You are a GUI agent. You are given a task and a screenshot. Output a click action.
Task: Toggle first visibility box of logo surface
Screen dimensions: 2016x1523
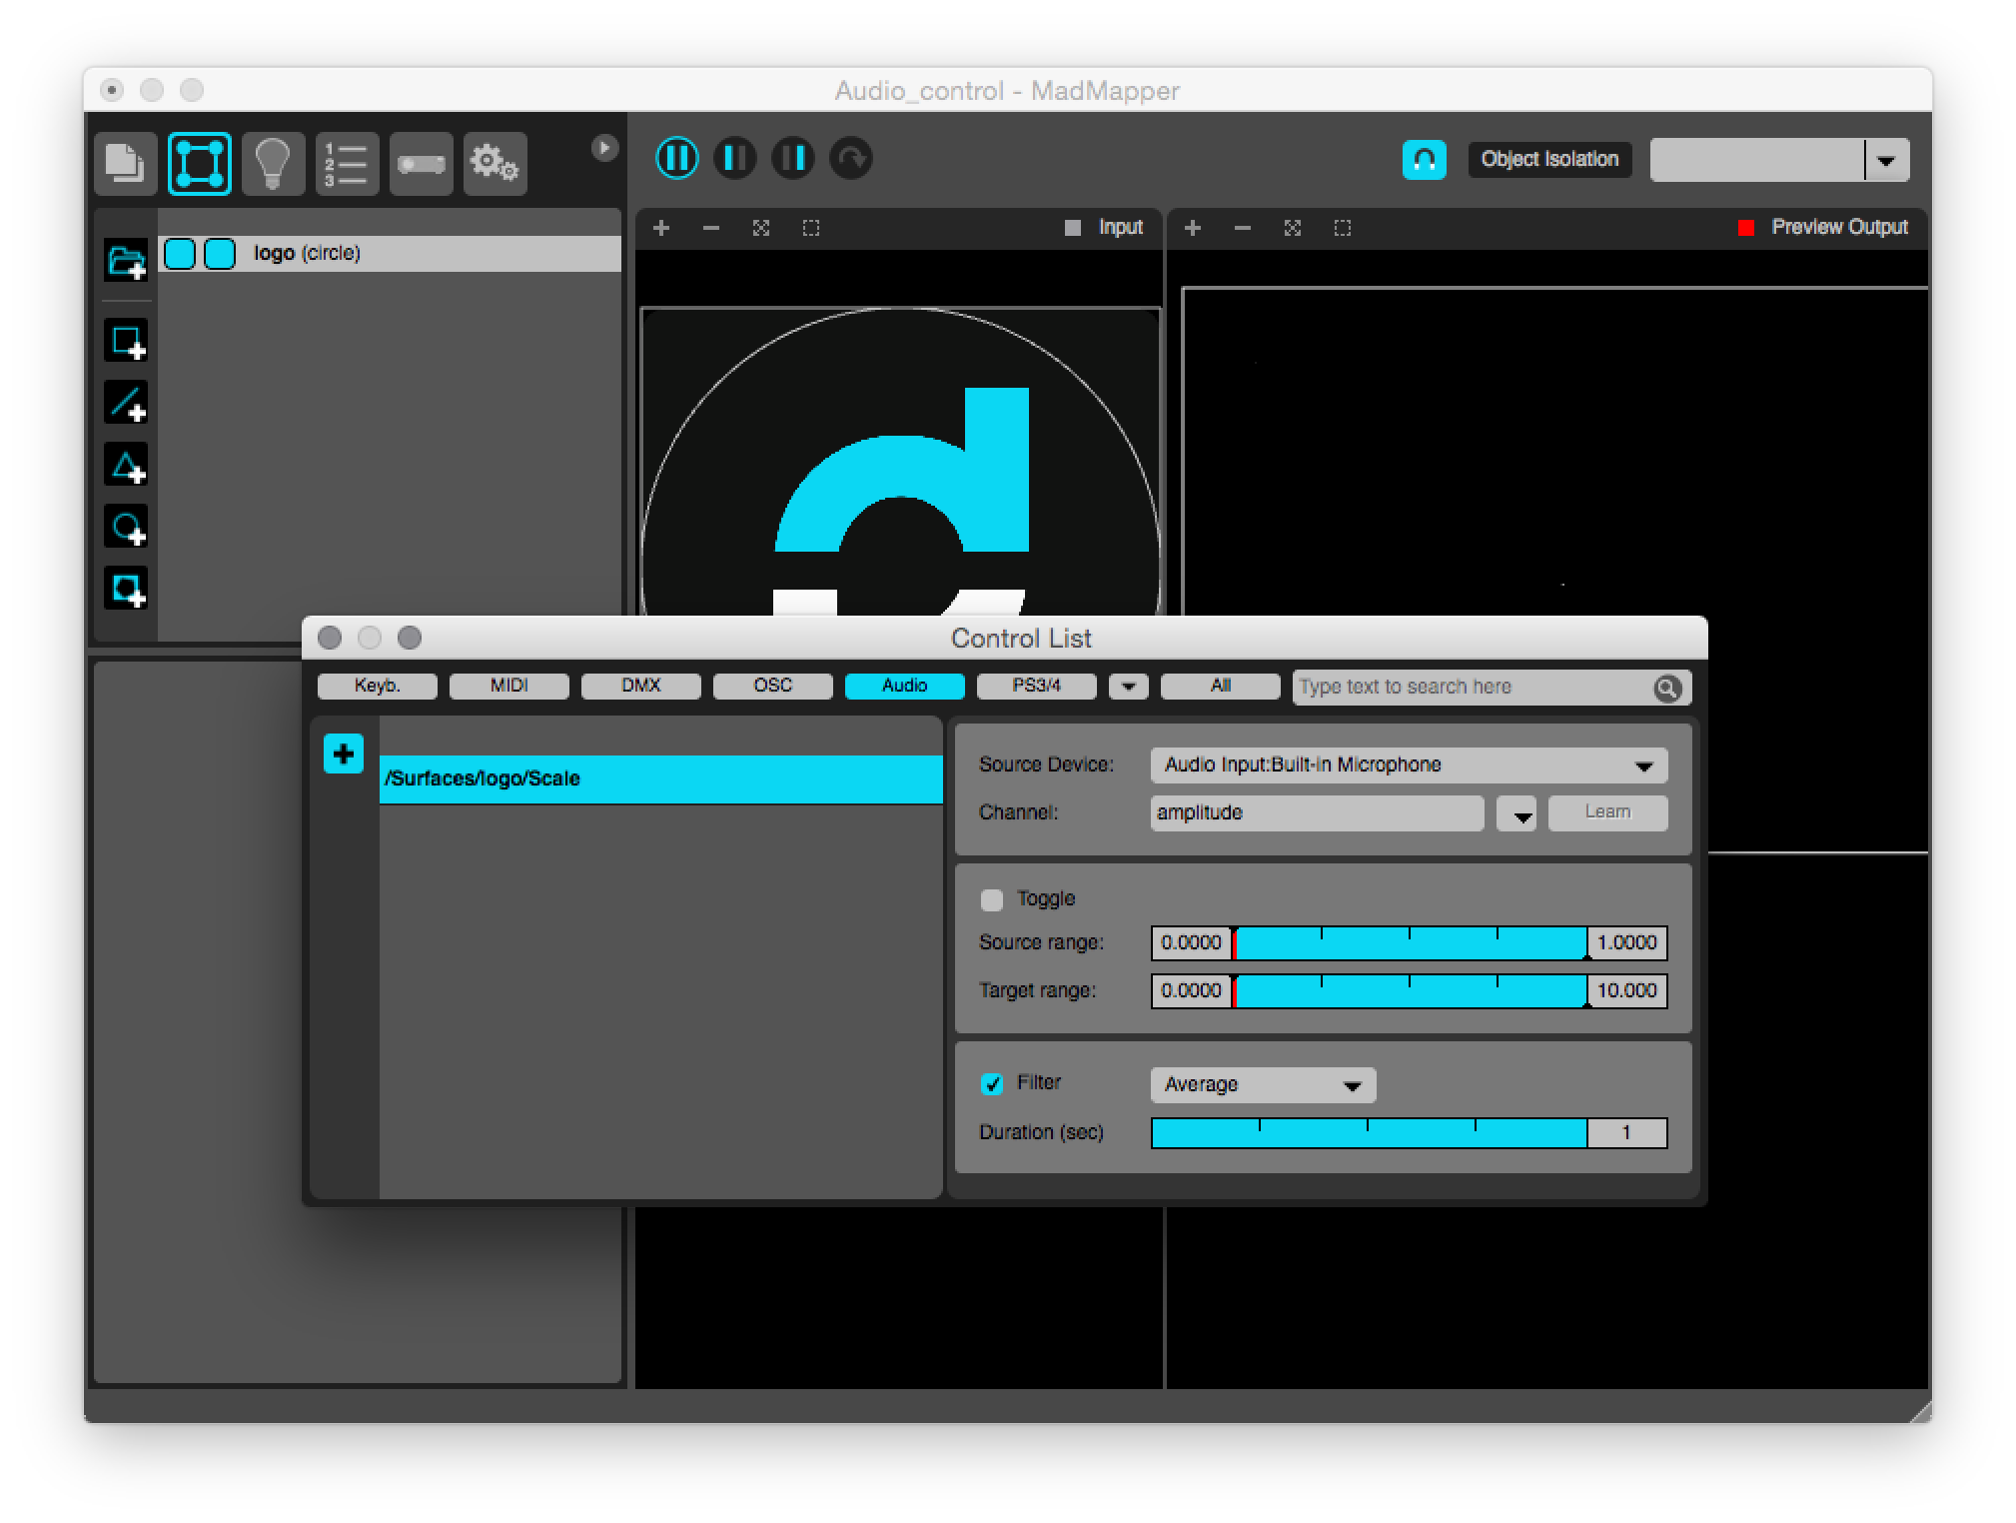pyautogui.click(x=180, y=254)
